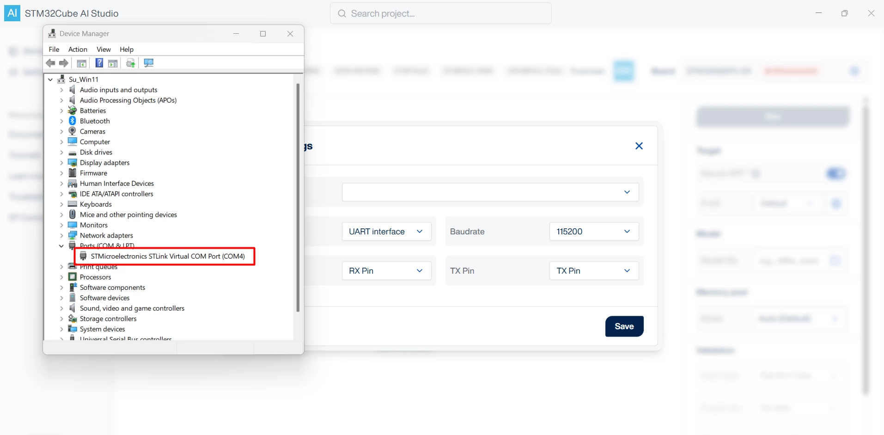This screenshot has width=884, height=435.
Task: Toggle the Show/Hide Console Tree toolbar icon
Action: pyautogui.click(x=82, y=63)
